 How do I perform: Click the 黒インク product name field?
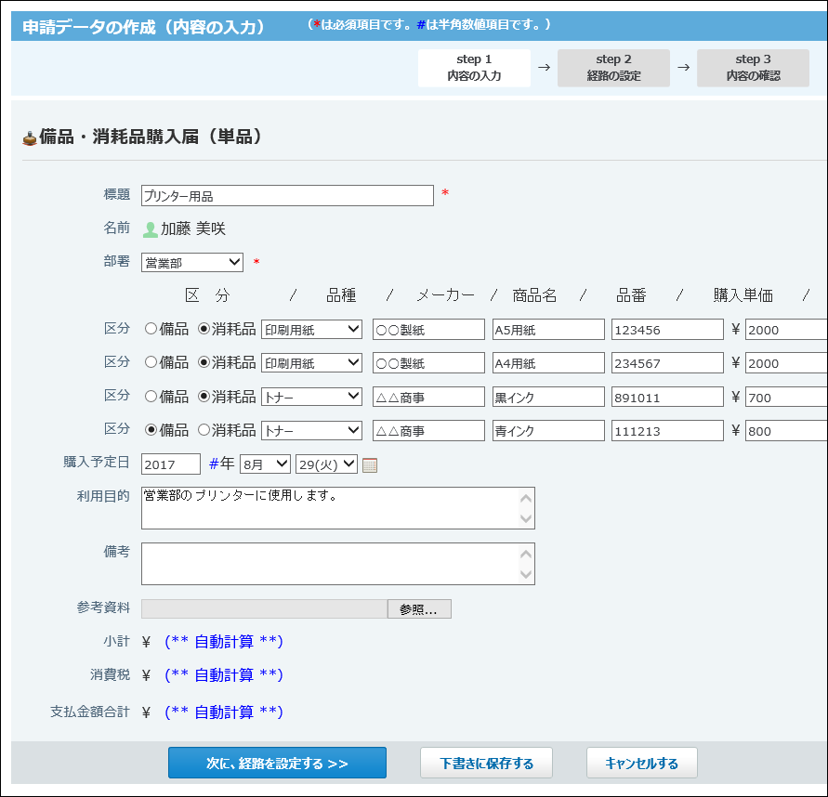(548, 397)
